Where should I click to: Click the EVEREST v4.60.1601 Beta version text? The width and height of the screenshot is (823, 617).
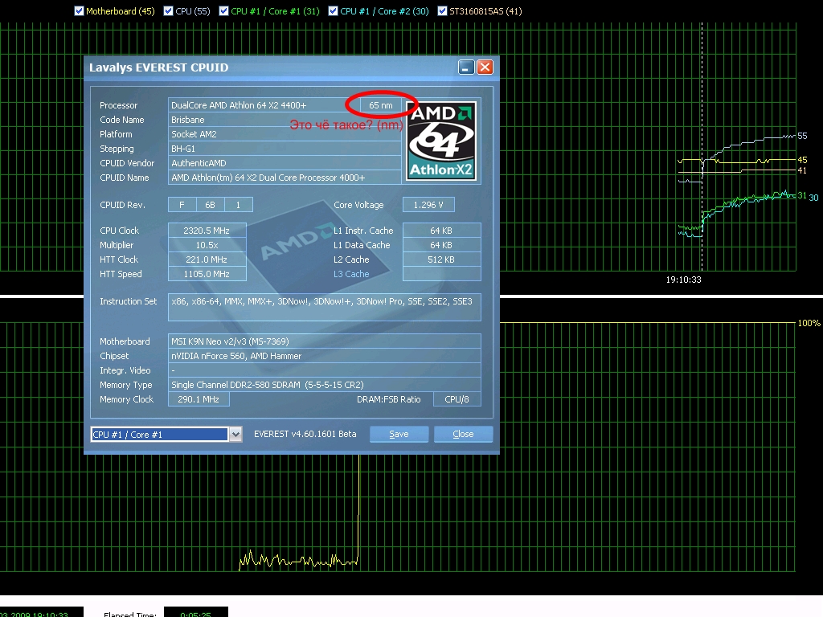click(305, 434)
